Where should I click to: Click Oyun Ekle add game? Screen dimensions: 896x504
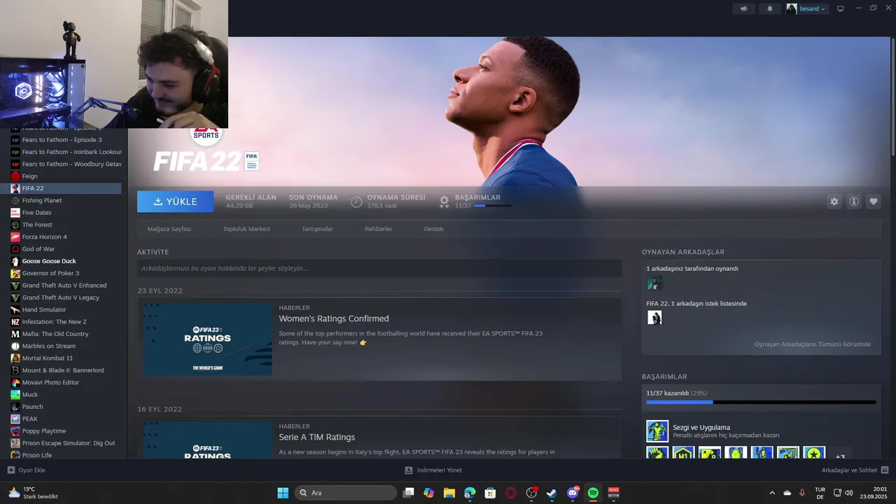pos(26,470)
